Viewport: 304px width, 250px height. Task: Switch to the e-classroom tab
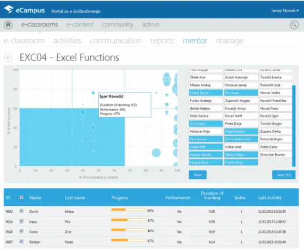pyautogui.click(x=24, y=40)
